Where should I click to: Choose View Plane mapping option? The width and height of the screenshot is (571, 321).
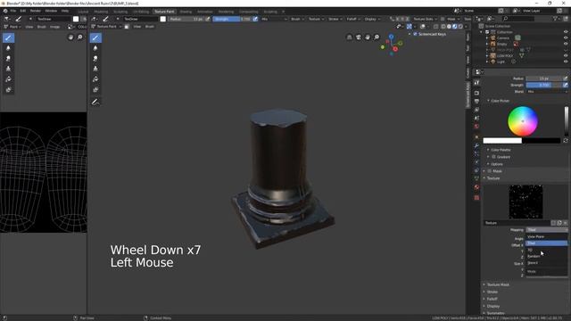546,236
